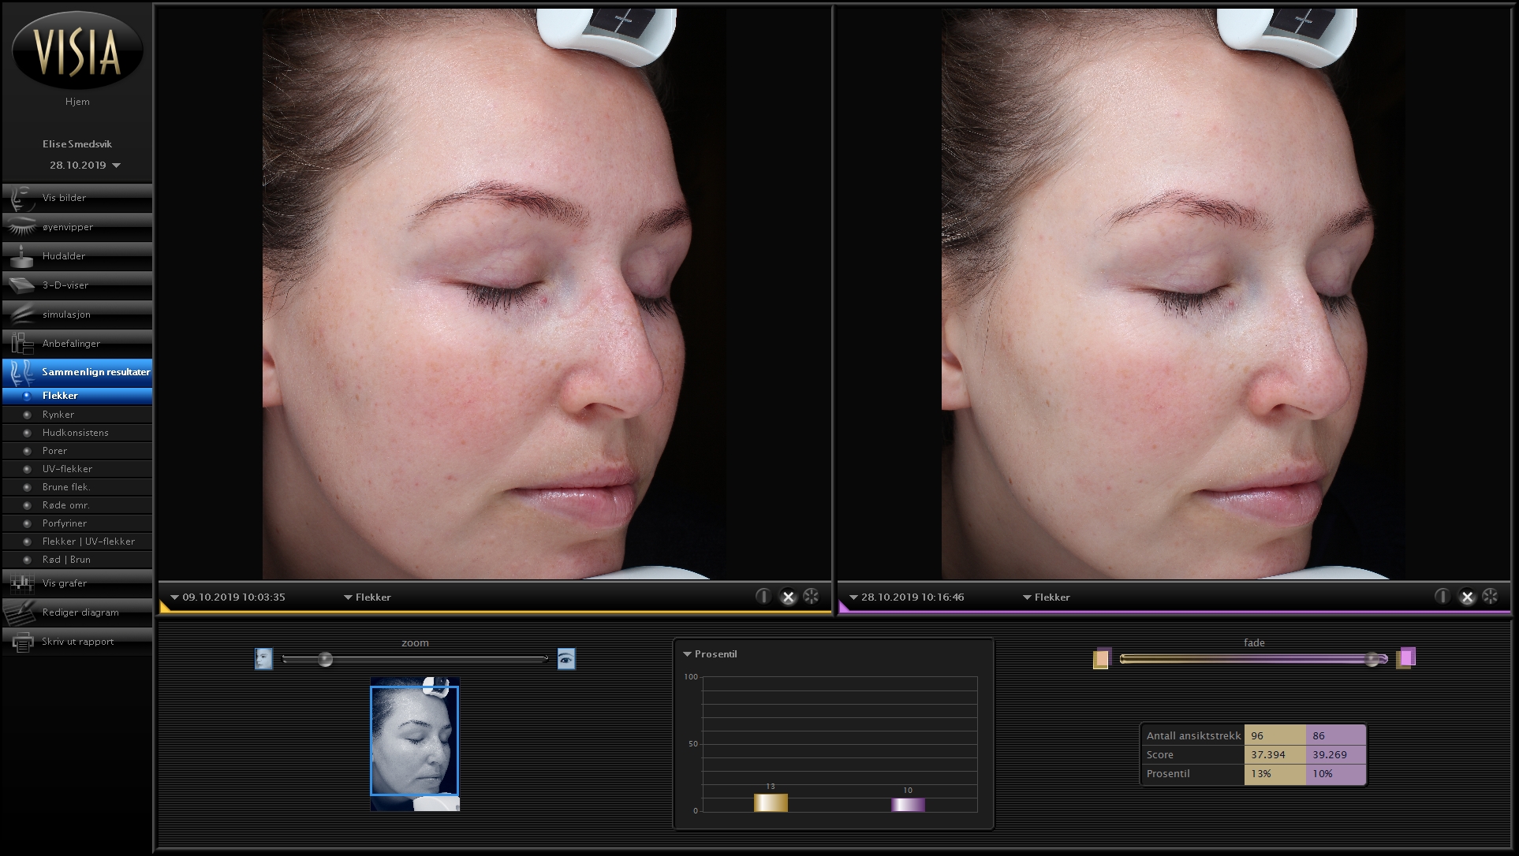Click the fade slider handle
Viewport: 1519px width, 856px height.
tap(1372, 659)
